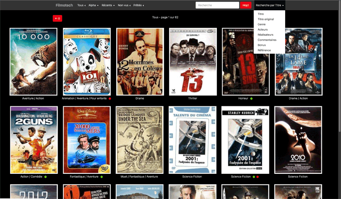Image resolution: width=341 pixels, height=199 pixels.
Task: Click the Drame / Action genre label
Action: tap(298, 98)
